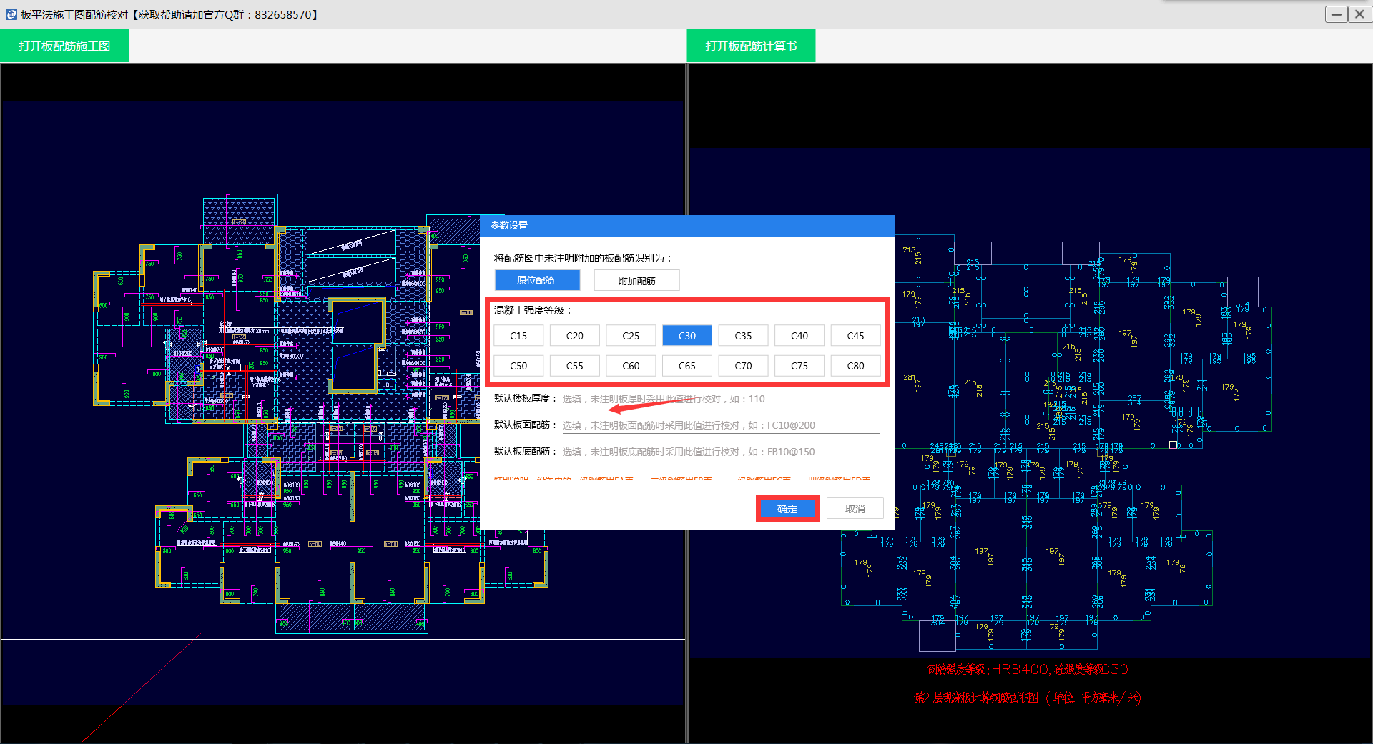Click the app icon in title bar
The height and width of the screenshot is (744, 1373).
pyautogui.click(x=11, y=14)
